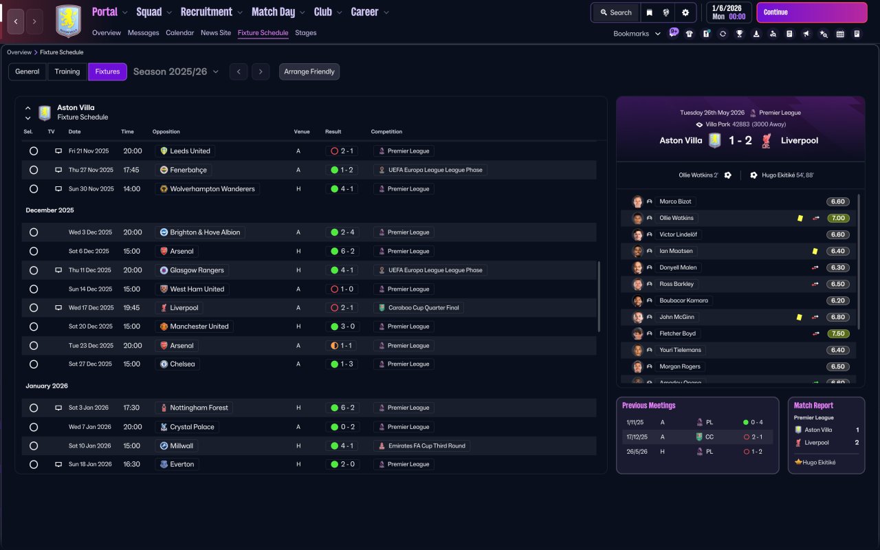Screen dimensions: 880x550
Task: Click the 1/6/2026 date and time box
Action: click(x=729, y=12)
